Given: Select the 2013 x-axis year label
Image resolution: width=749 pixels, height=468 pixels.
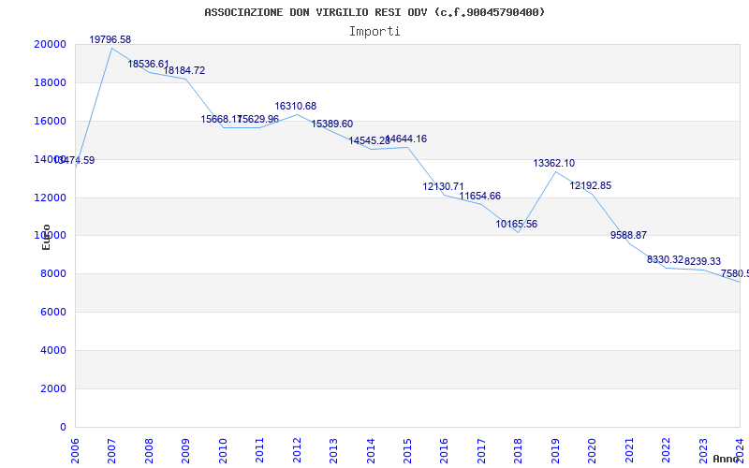Looking at the screenshot, I should [x=333, y=450].
